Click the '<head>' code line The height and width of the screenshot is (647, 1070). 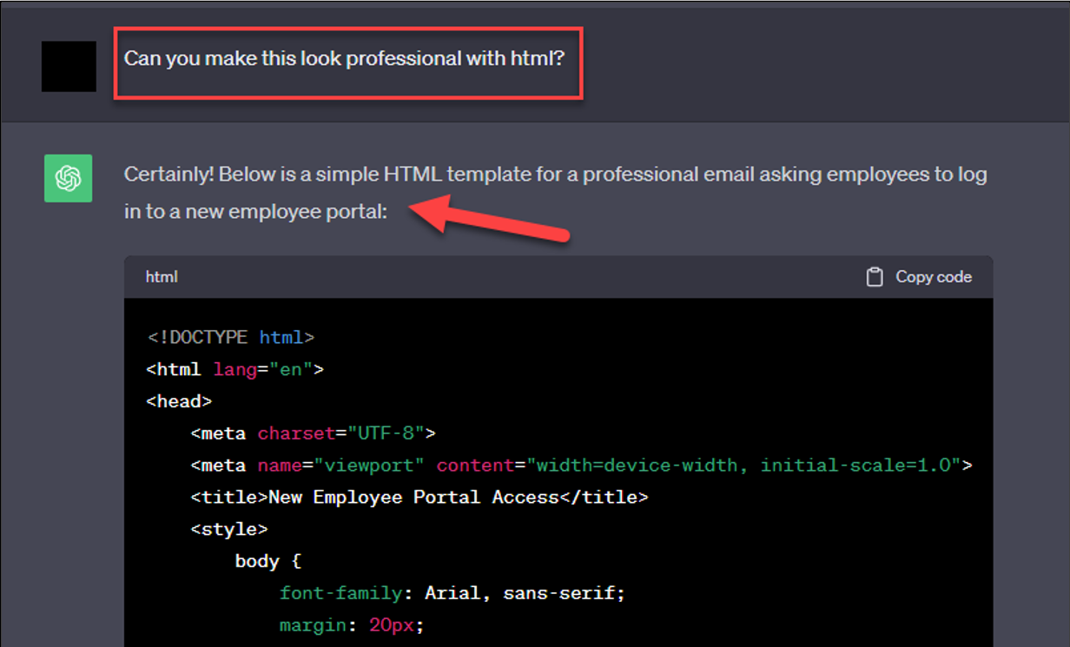(x=179, y=401)
